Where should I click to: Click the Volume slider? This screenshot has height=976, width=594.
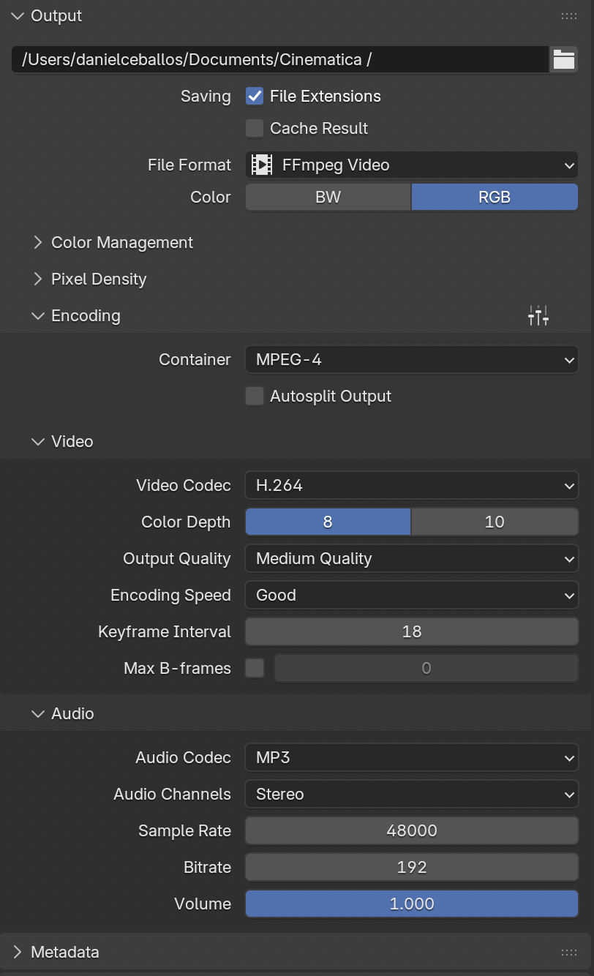pyautogui.click(x=411, y=904)
